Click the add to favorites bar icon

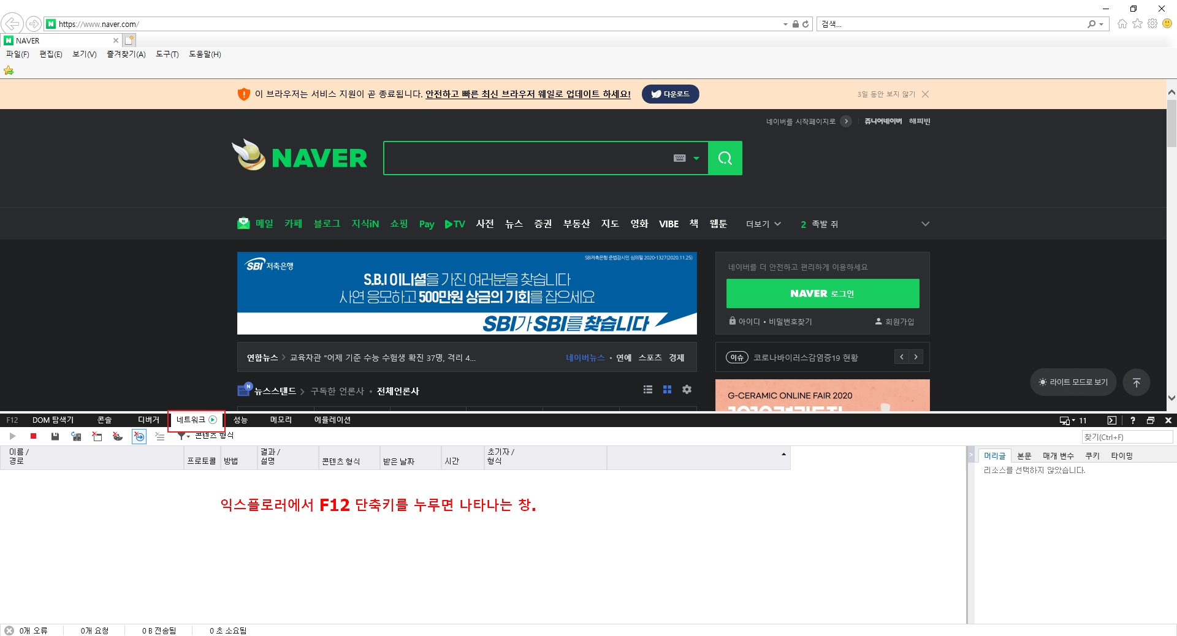click(x=9, y=70)
